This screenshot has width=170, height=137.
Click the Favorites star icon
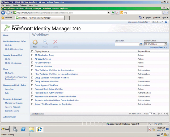pyautogui.click(x=3, y=18)
